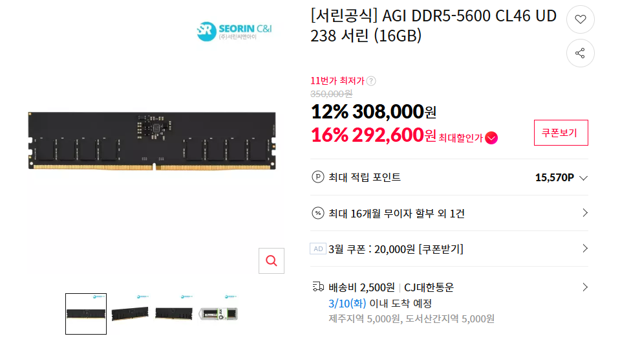
Task: Add product to wishlist with heart icon
Action: tap(580, 19)
